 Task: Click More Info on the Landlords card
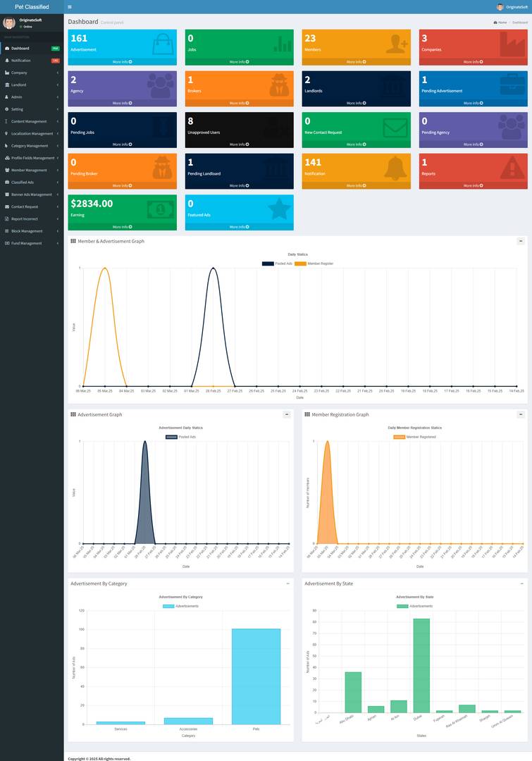[356, 103]
